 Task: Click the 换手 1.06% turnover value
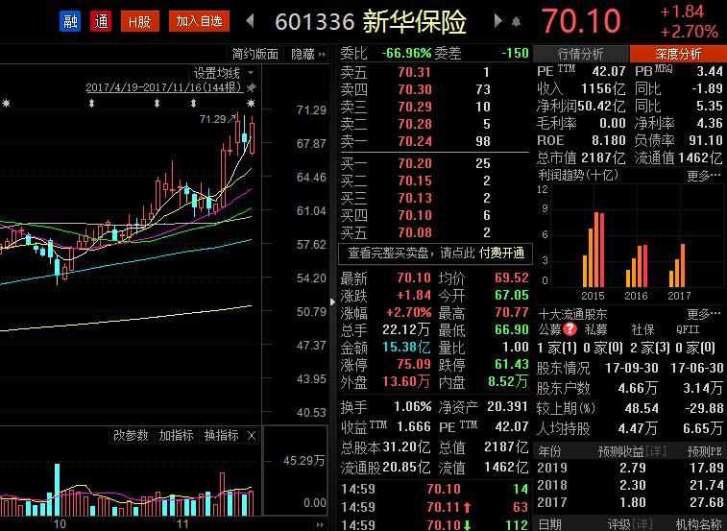412,407
